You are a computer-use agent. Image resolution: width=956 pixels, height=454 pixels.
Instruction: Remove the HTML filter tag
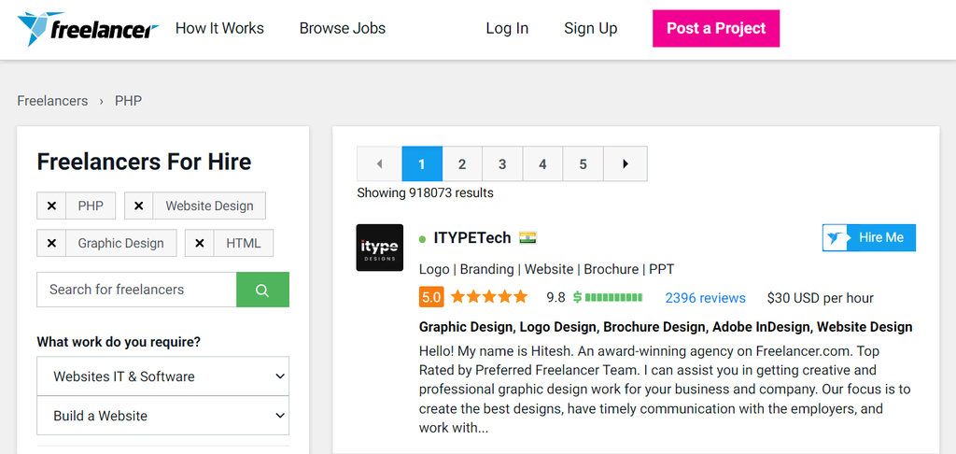click(200, 243)
